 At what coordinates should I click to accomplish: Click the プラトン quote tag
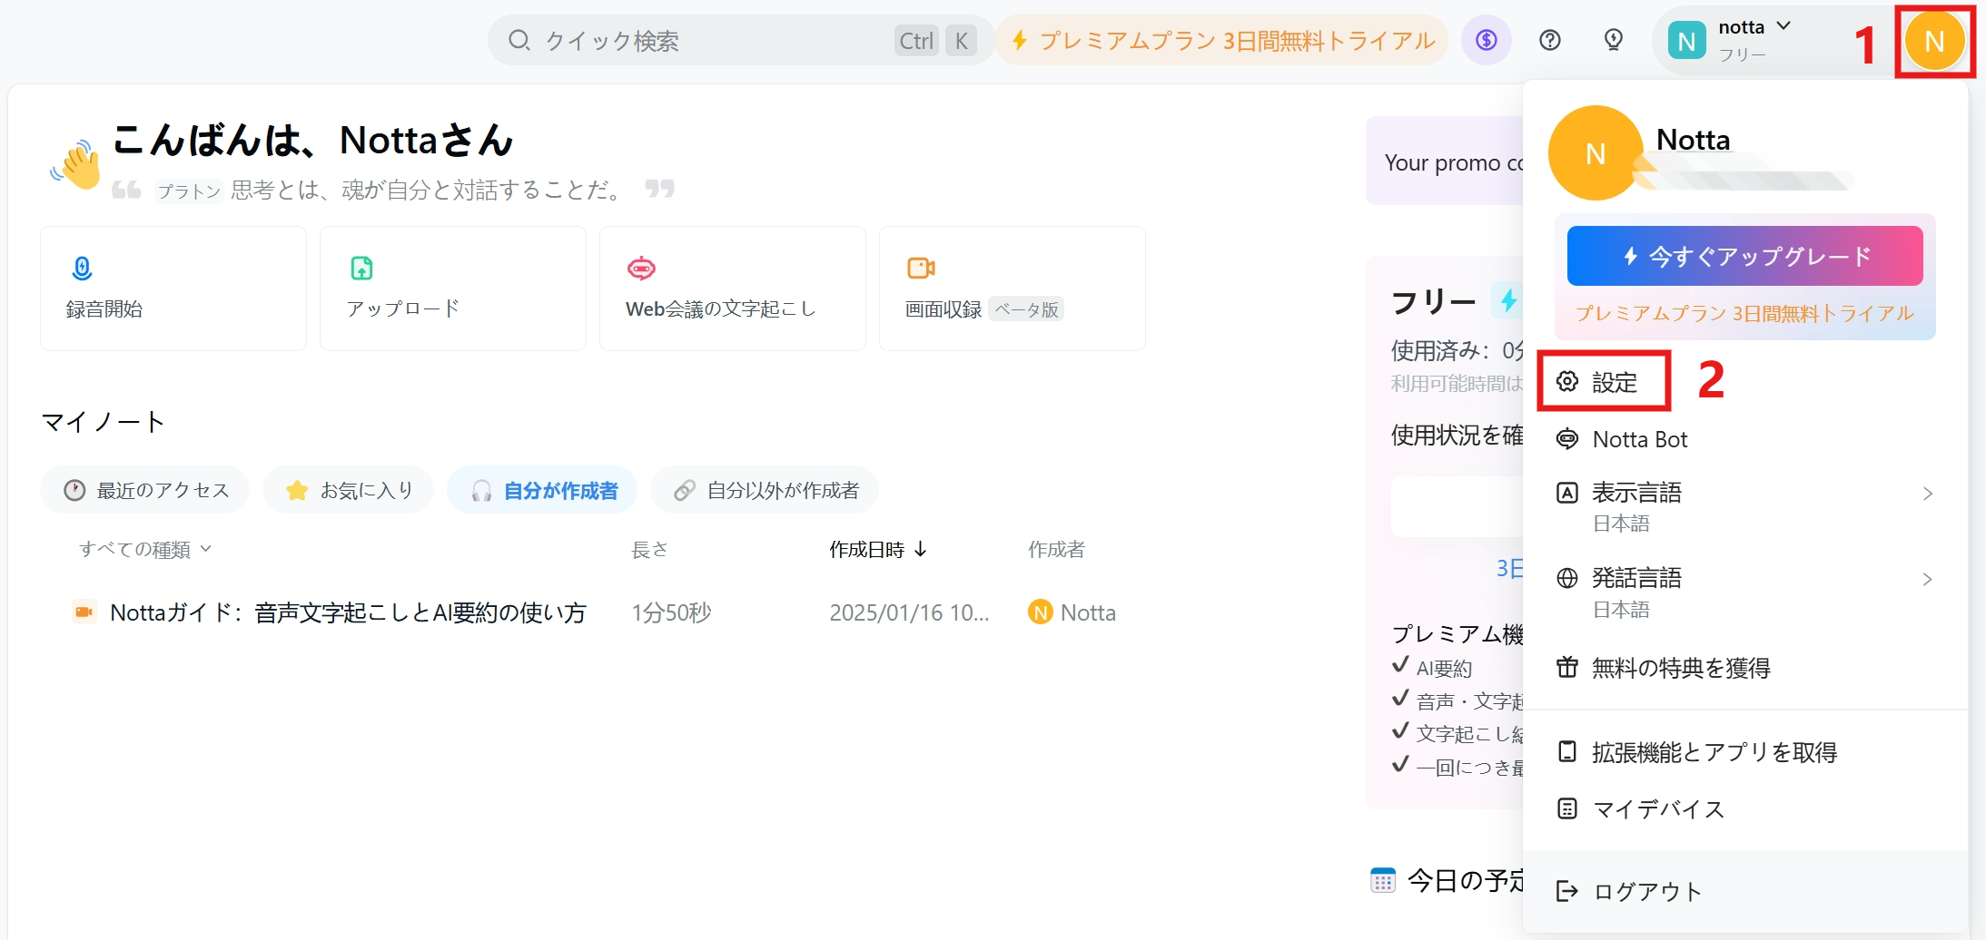click(x=189, y=191)
